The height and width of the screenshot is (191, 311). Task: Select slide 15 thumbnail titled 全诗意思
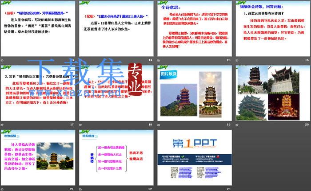tap(195, 28)
